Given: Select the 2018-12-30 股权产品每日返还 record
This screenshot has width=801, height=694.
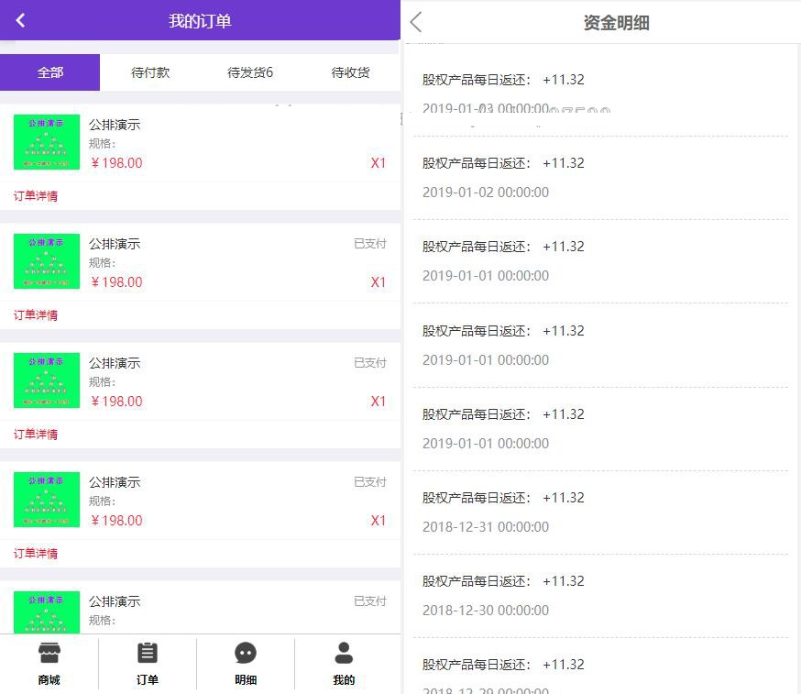Looking at the screenshot, I should click(x=600, y=596).
